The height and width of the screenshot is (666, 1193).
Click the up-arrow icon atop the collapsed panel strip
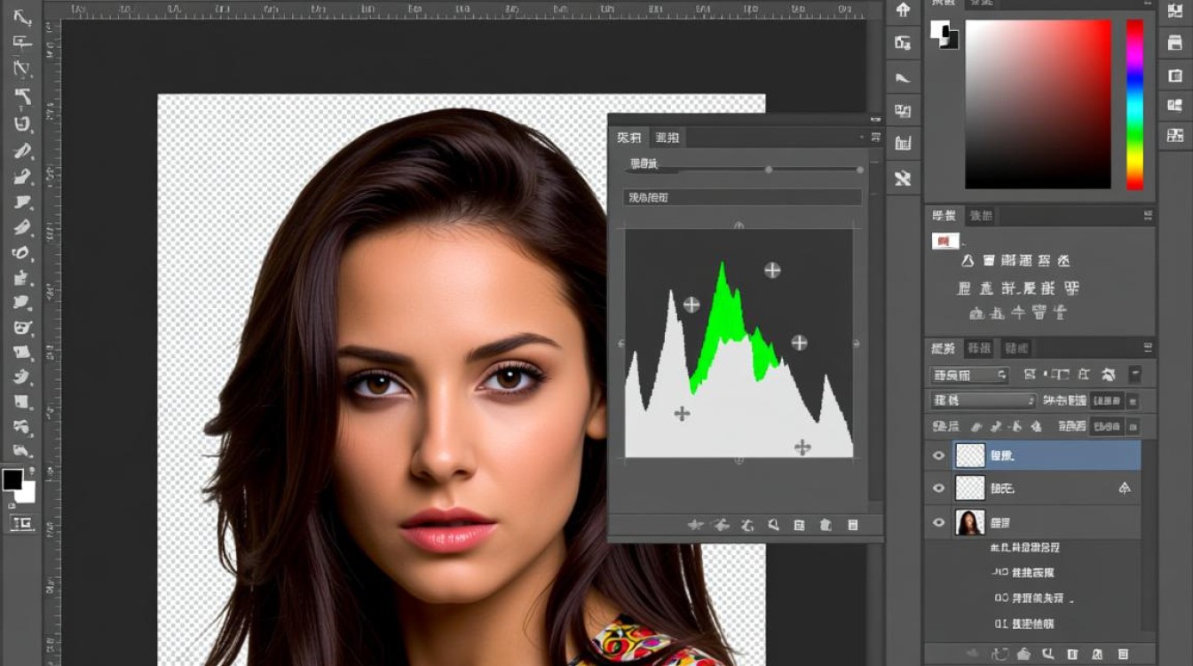[903, 11]
